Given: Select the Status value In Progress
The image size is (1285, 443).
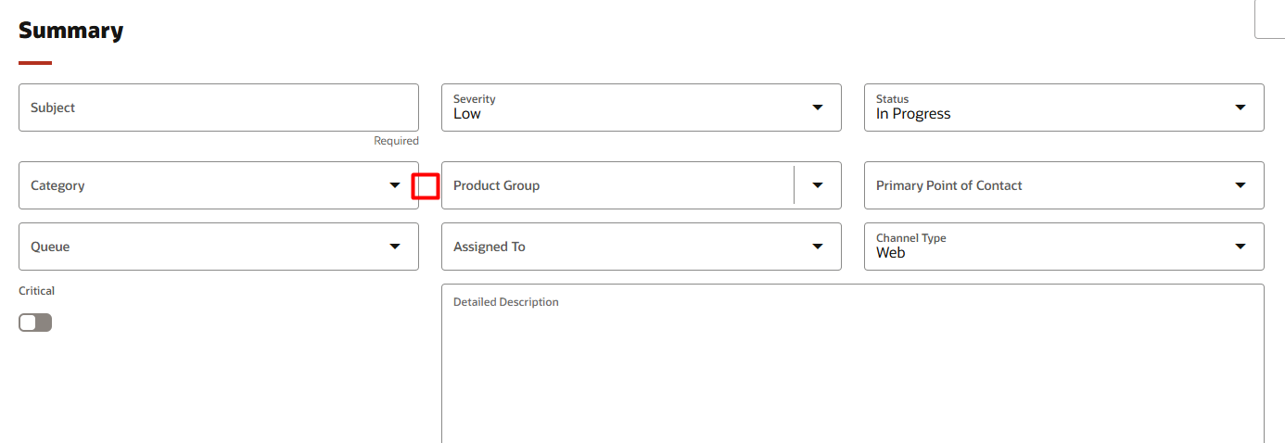Looking at the screenshot, I should (913, 114).
